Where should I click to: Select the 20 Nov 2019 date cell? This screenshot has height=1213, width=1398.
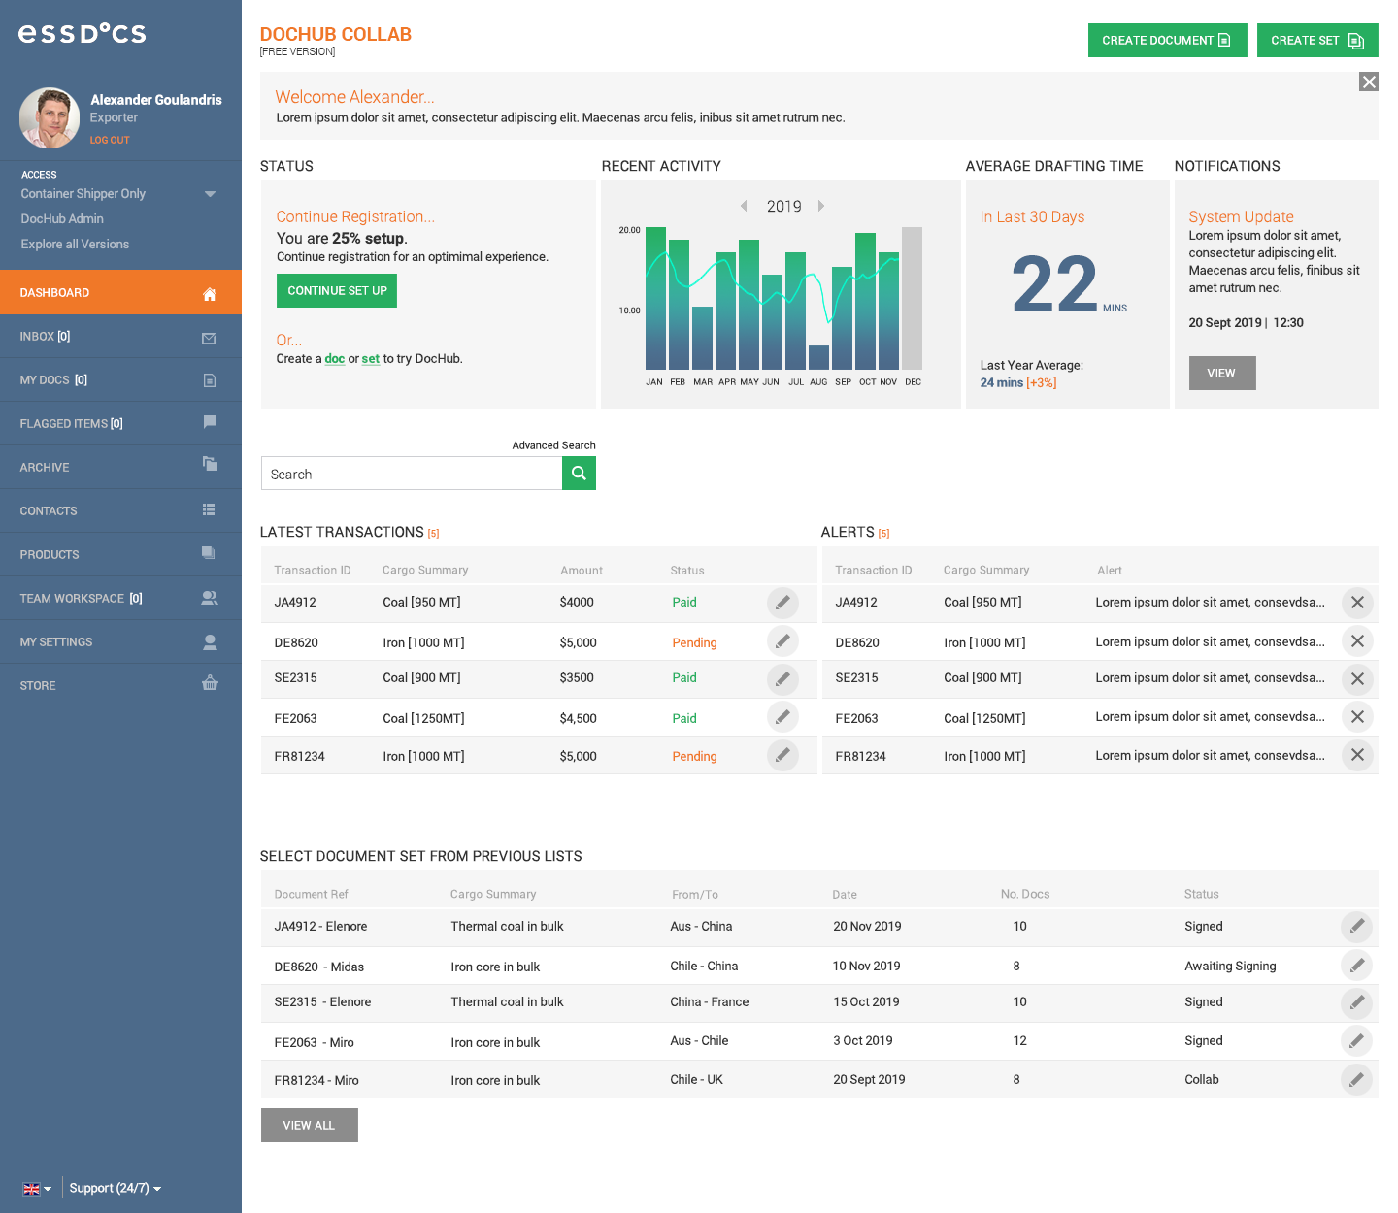pyautogui.click(x=867, y=926)
